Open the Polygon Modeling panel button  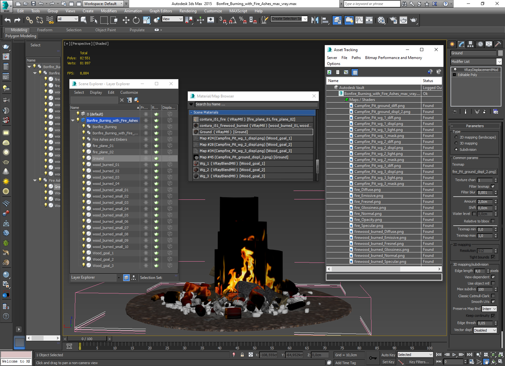point(21,36)
